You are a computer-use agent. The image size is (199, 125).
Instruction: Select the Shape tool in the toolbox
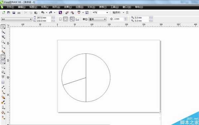click(3, 32)
